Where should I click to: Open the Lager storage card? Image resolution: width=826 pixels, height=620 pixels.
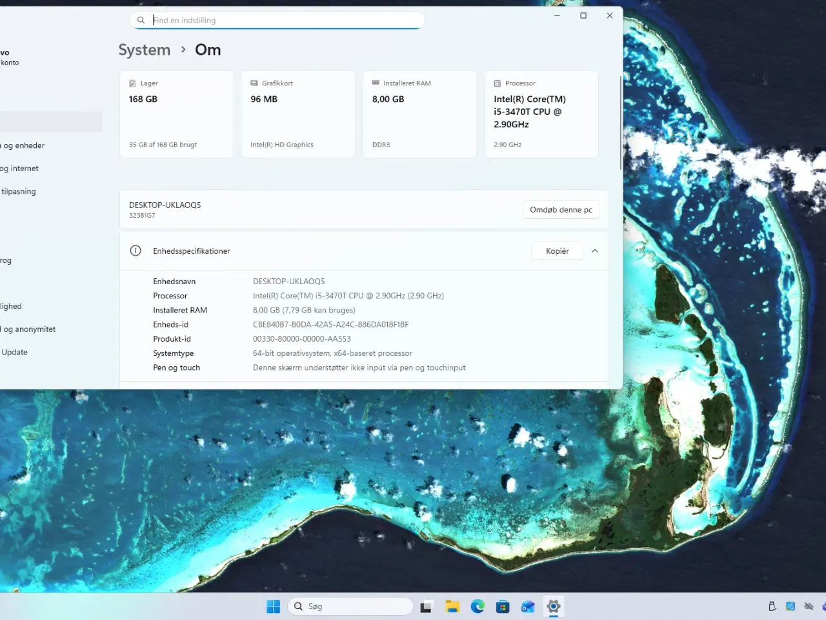[x=176, y=114]
